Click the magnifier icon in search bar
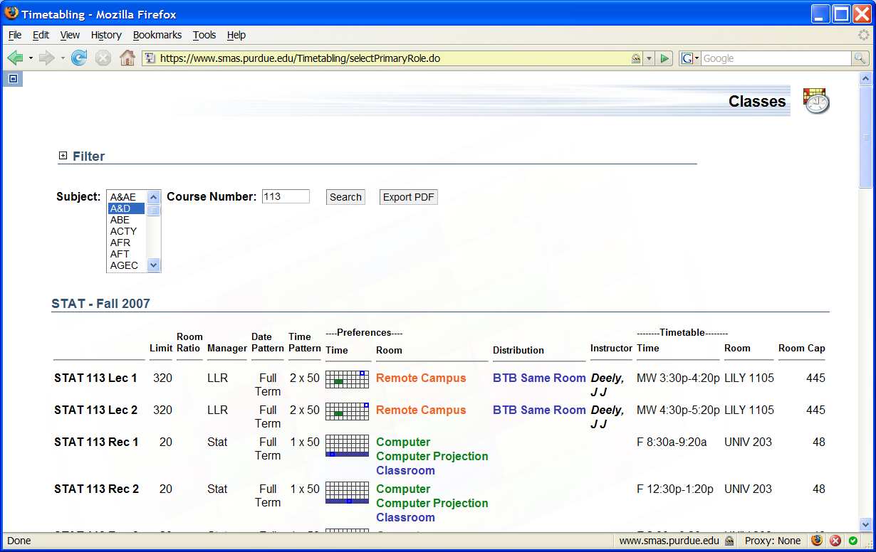The image size is (876, 552). 860,58
